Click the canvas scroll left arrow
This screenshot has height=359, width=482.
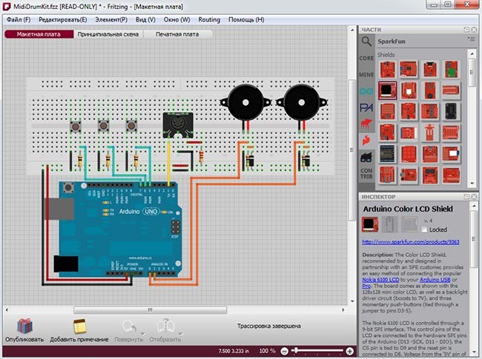[x=7, y=310]
